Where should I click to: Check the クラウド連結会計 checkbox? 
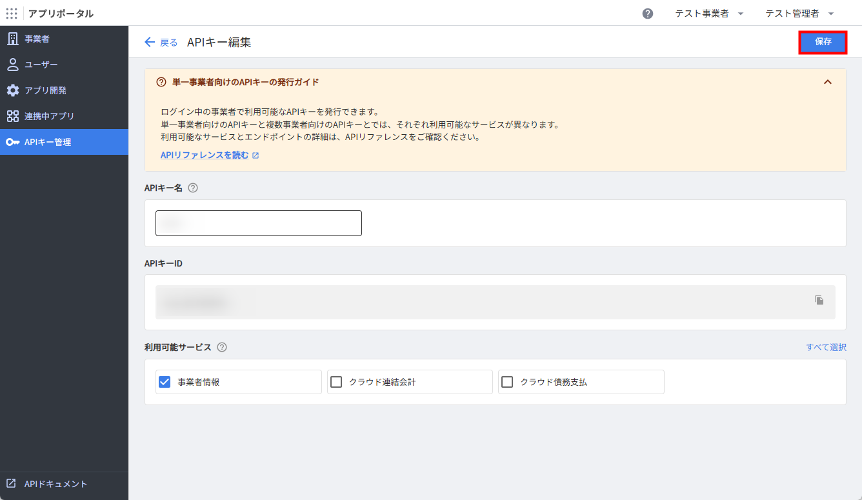(x=336, y=382)
